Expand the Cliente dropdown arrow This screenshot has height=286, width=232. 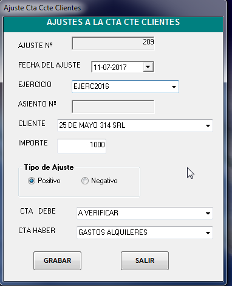208,126
